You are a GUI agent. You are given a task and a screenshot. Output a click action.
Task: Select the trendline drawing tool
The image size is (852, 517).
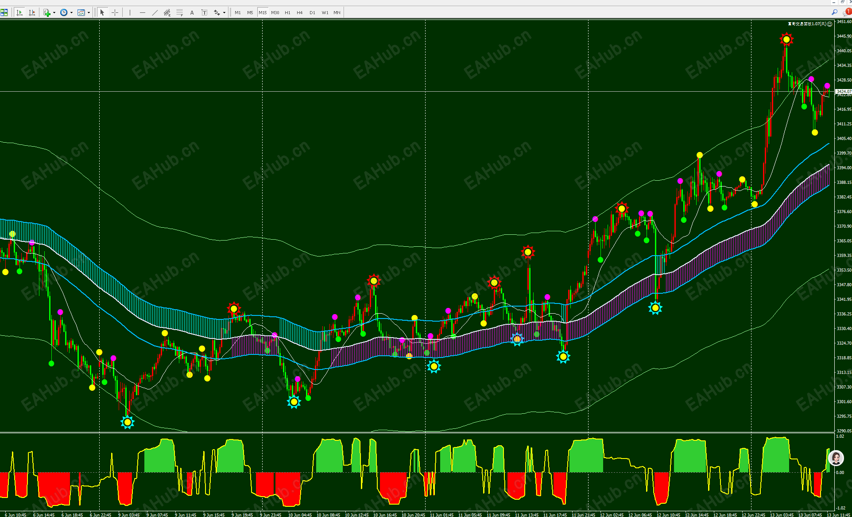pos(155,12)
